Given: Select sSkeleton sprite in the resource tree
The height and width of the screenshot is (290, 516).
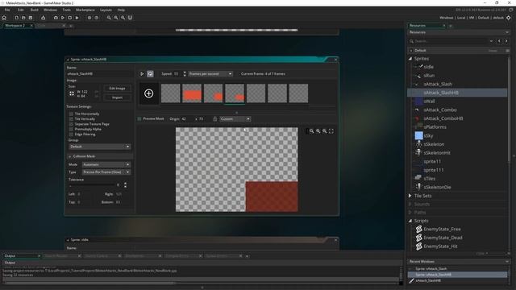Looking at the screenshot, I should click(x=434, y=144).
